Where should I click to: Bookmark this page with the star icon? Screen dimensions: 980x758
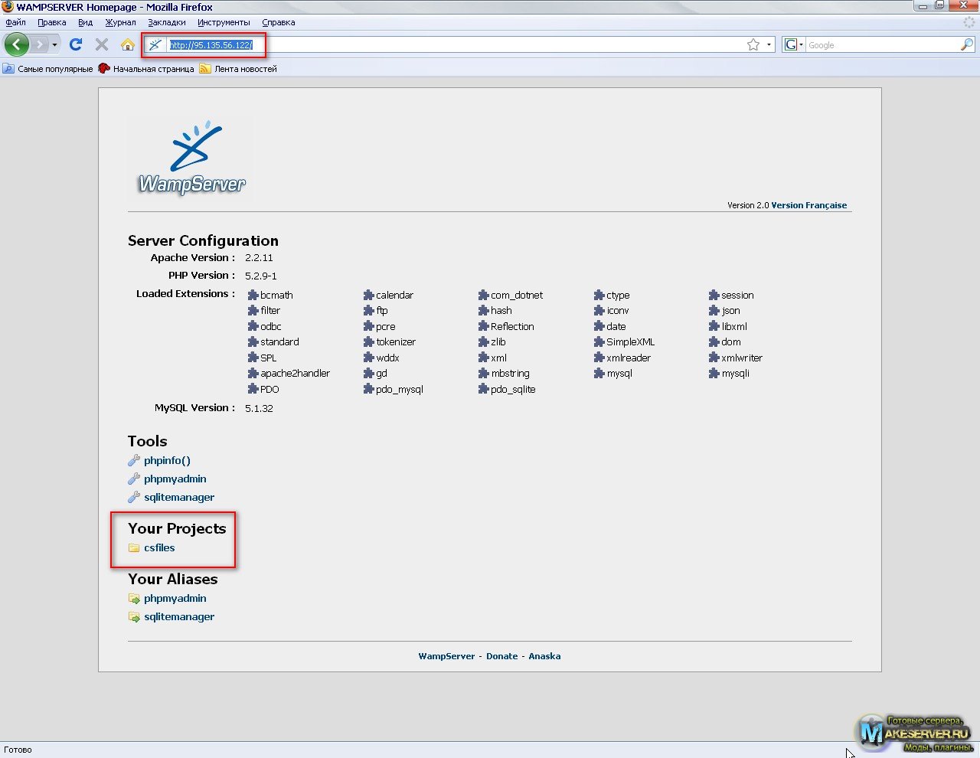tap(753, 44)
